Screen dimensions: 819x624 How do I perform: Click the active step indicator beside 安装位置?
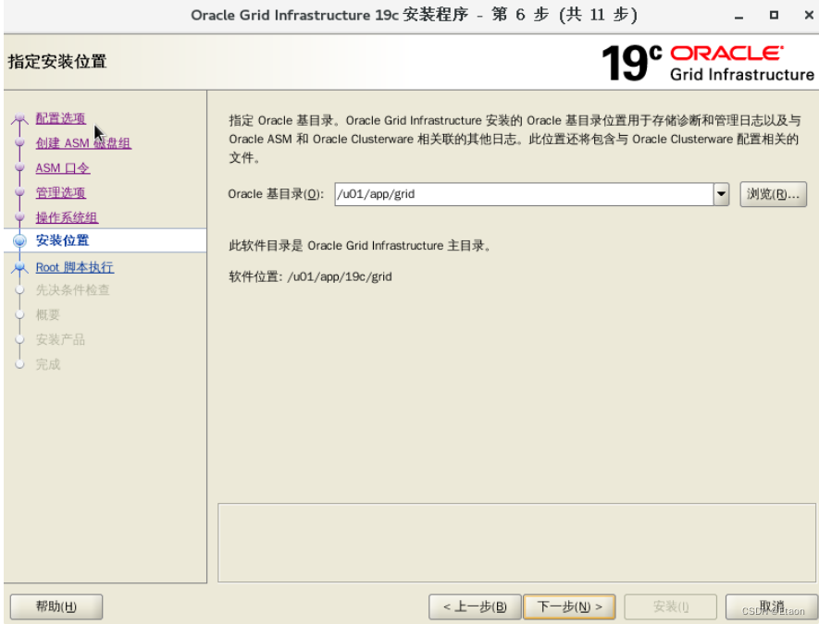pos(19,240)
